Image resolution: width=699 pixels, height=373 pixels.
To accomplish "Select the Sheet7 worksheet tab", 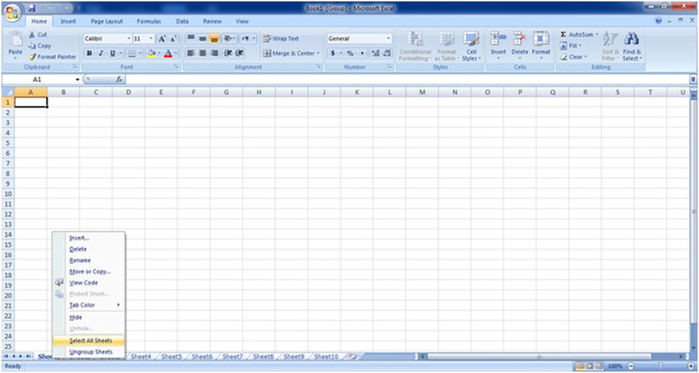I will click(232, 357).
